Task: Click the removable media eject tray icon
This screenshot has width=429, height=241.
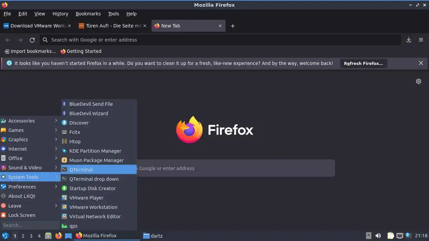Action: (x=368, y=236)
